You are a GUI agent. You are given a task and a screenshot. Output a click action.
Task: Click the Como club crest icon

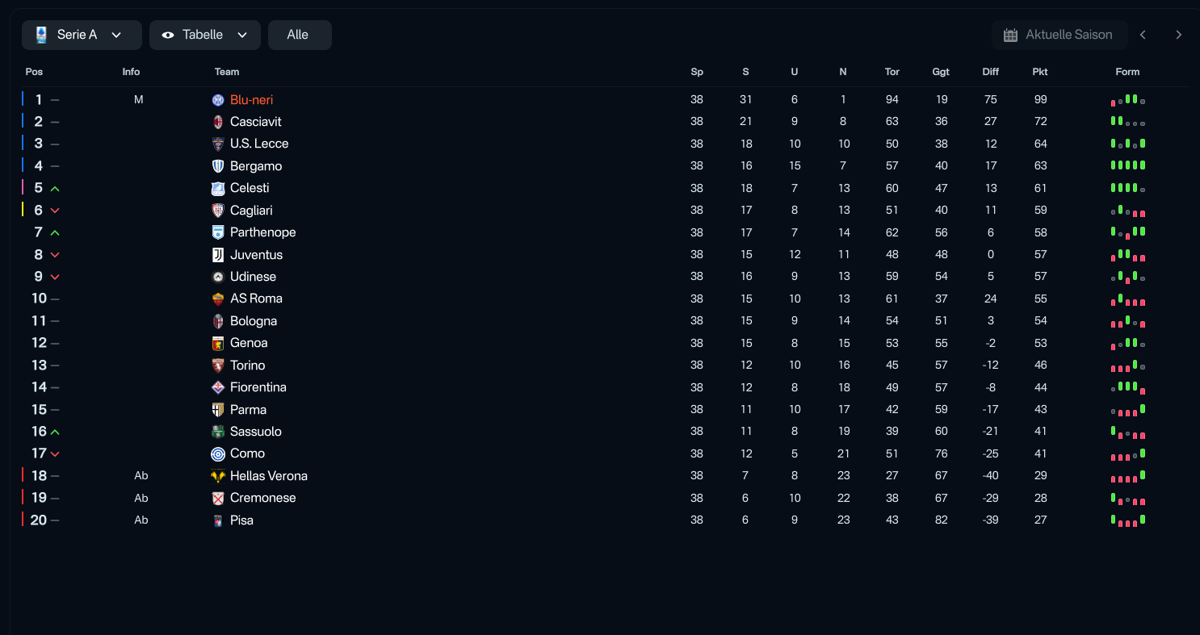click(217, 453)
